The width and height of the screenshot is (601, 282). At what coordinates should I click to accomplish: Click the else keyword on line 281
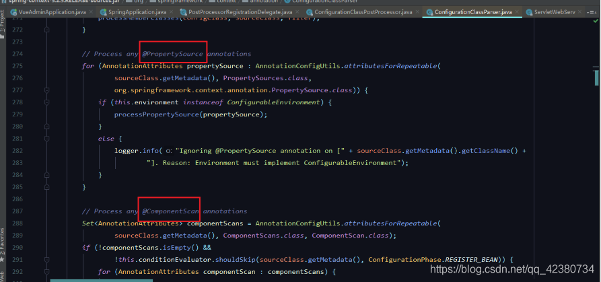tap(106, 139)
